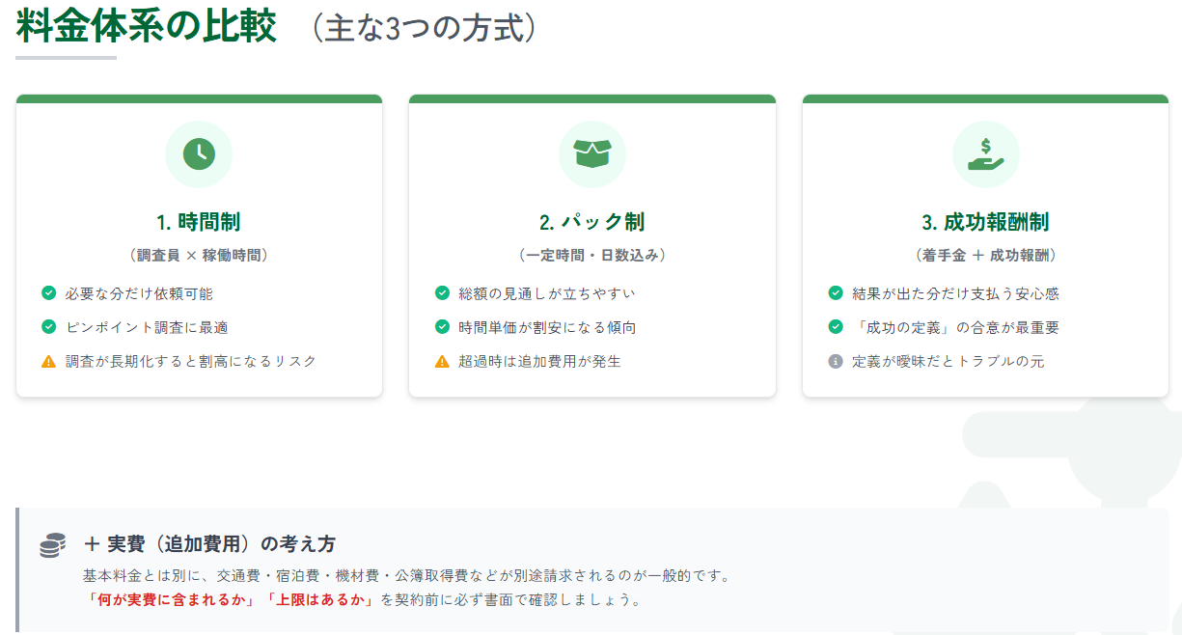The width and height of the screenshot is (1182, 635).
Task: Click check icon beside 時間単価が割安になる傾向
Action: 443,327
